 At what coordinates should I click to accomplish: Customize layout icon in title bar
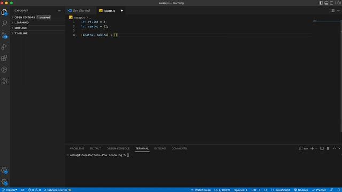(x=339, y=3)
